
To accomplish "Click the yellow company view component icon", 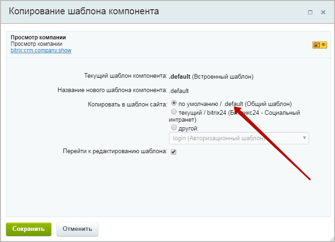I will pyautogui.click(x=319, y=45).
